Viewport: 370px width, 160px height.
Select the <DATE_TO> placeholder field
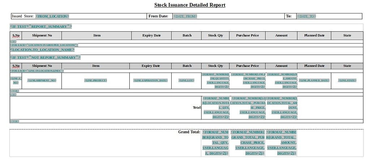(x=306, y=16)
